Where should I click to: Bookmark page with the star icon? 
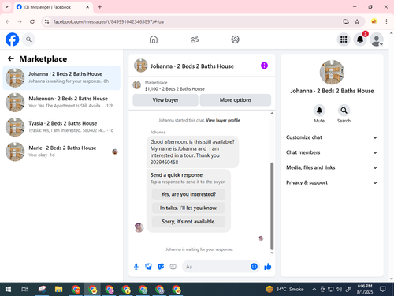(x=357, y=21)
